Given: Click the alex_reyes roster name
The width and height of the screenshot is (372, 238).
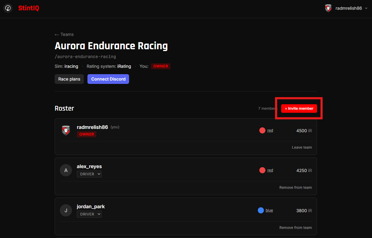Looking at the screenshot, I should [89, 167].
